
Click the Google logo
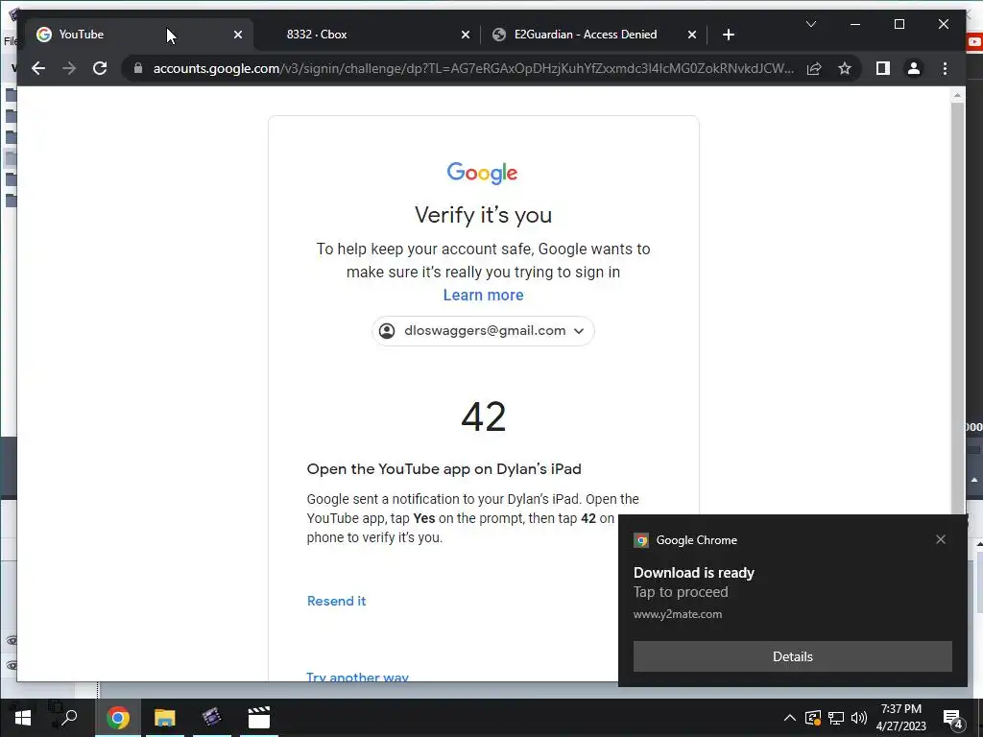pyautogui.click(x=482, y=173)
